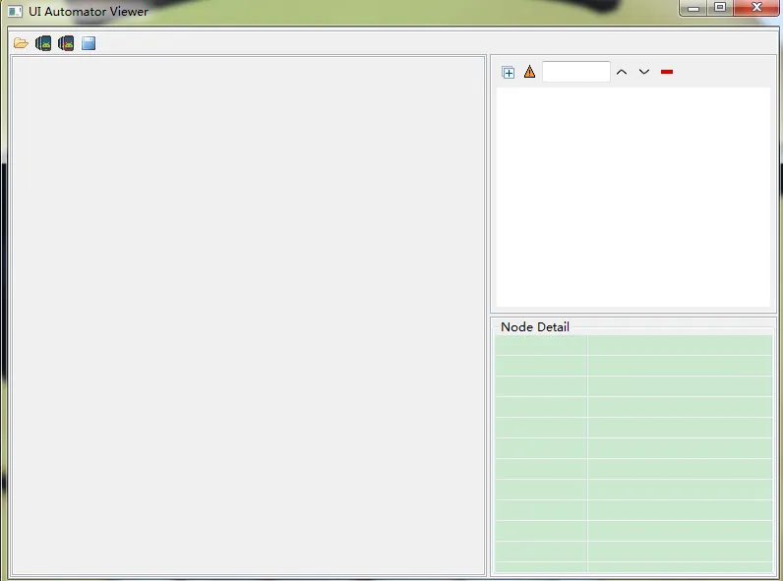The image size is (783, 581).
Task: Clear search results with the red minus icon
Action: (667, 72)
